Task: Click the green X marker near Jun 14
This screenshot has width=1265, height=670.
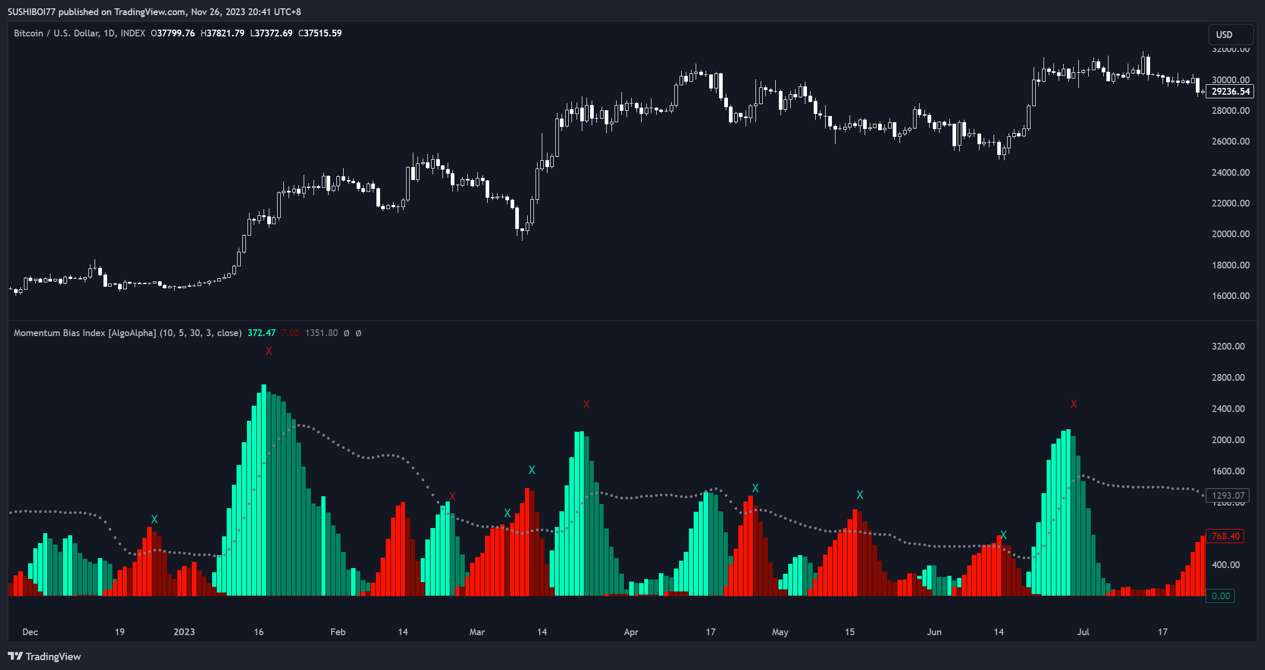Action: 1003,535
